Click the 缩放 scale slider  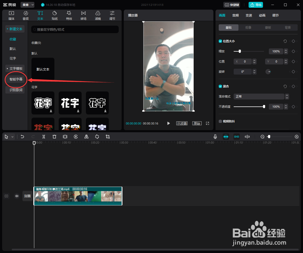pos(249,51)
